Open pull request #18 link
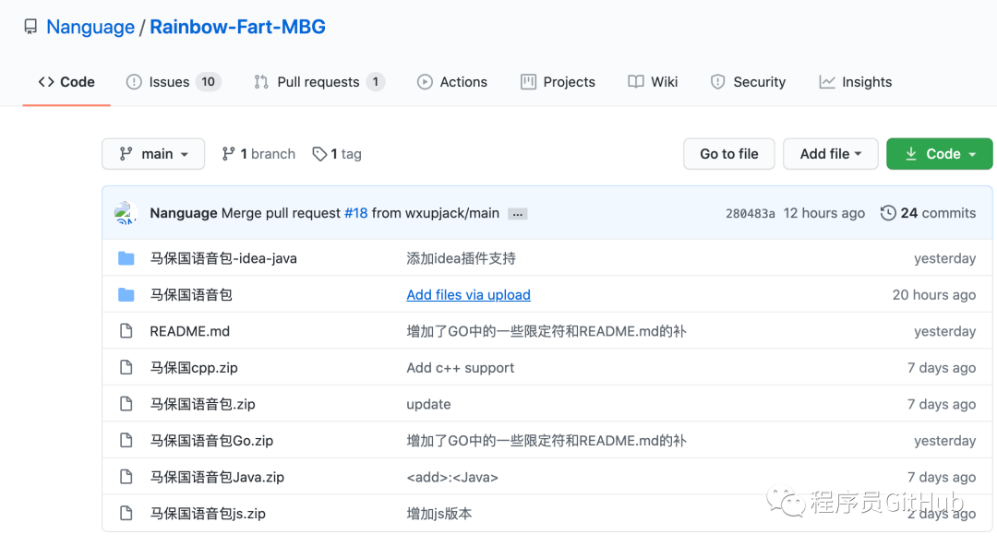This screenshot has width=997, height=546. coord(355,213)
